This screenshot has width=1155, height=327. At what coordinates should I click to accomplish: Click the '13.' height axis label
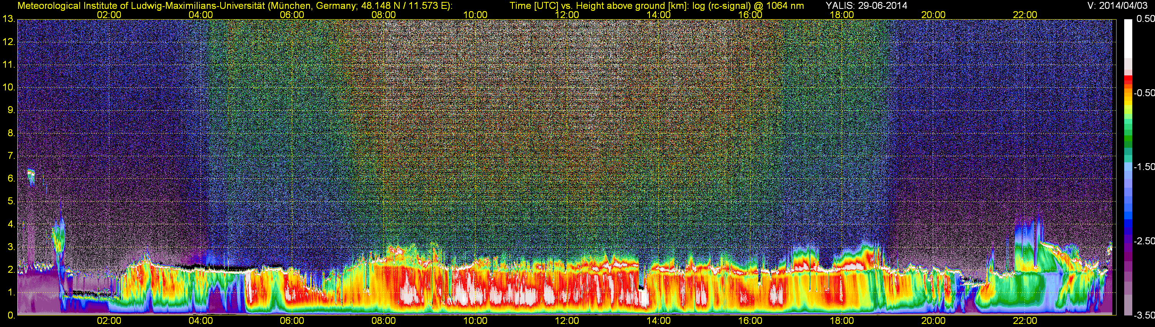[9, 19]
